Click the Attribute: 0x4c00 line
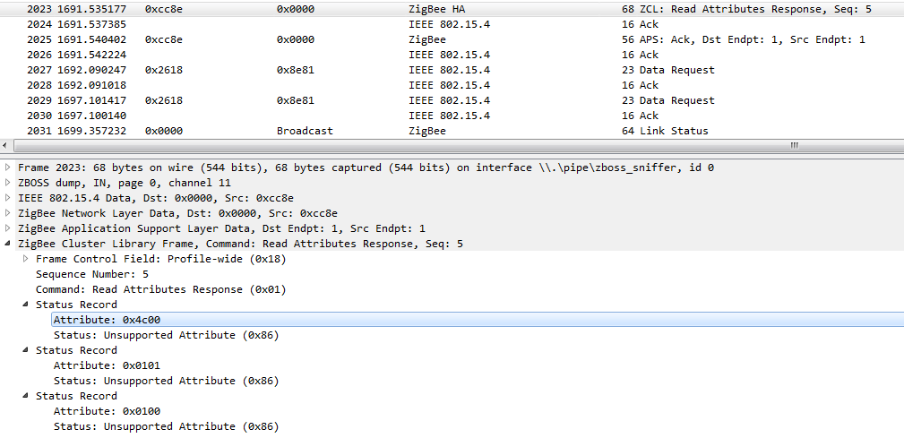Viewport: 904px width, 438px height. [x=478, y=320]
